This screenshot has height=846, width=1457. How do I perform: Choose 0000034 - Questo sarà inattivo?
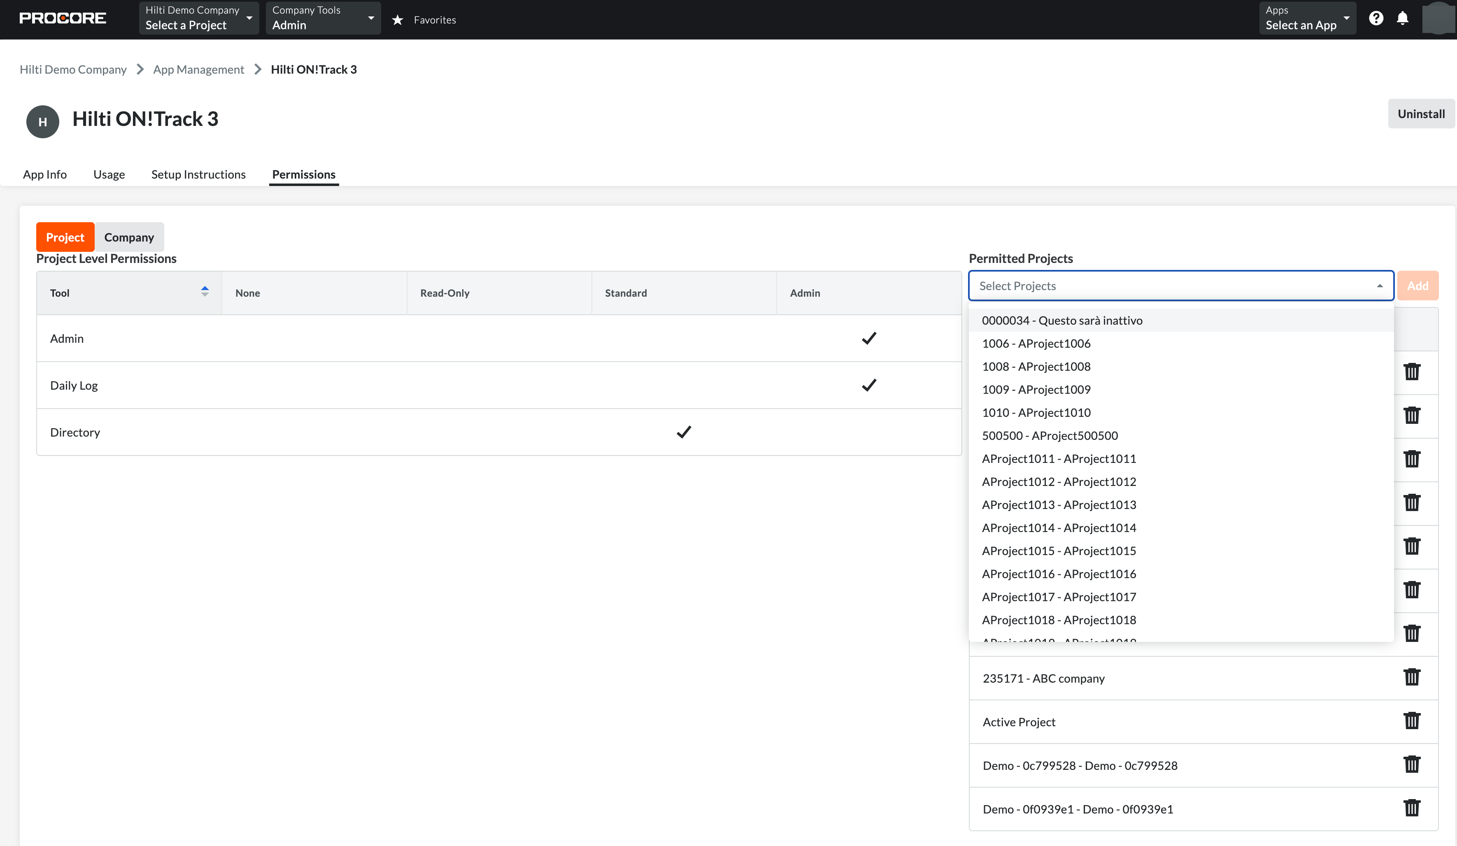point(1181,320)
